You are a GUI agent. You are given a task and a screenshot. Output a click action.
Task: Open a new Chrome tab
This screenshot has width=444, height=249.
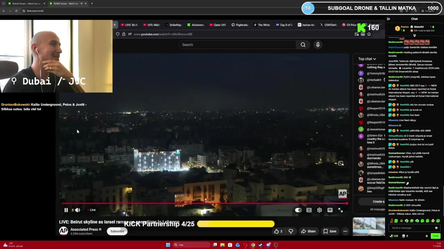point(92,3)
